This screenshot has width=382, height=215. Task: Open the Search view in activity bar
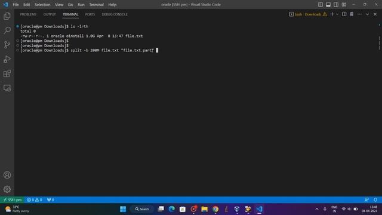point(7,30)
